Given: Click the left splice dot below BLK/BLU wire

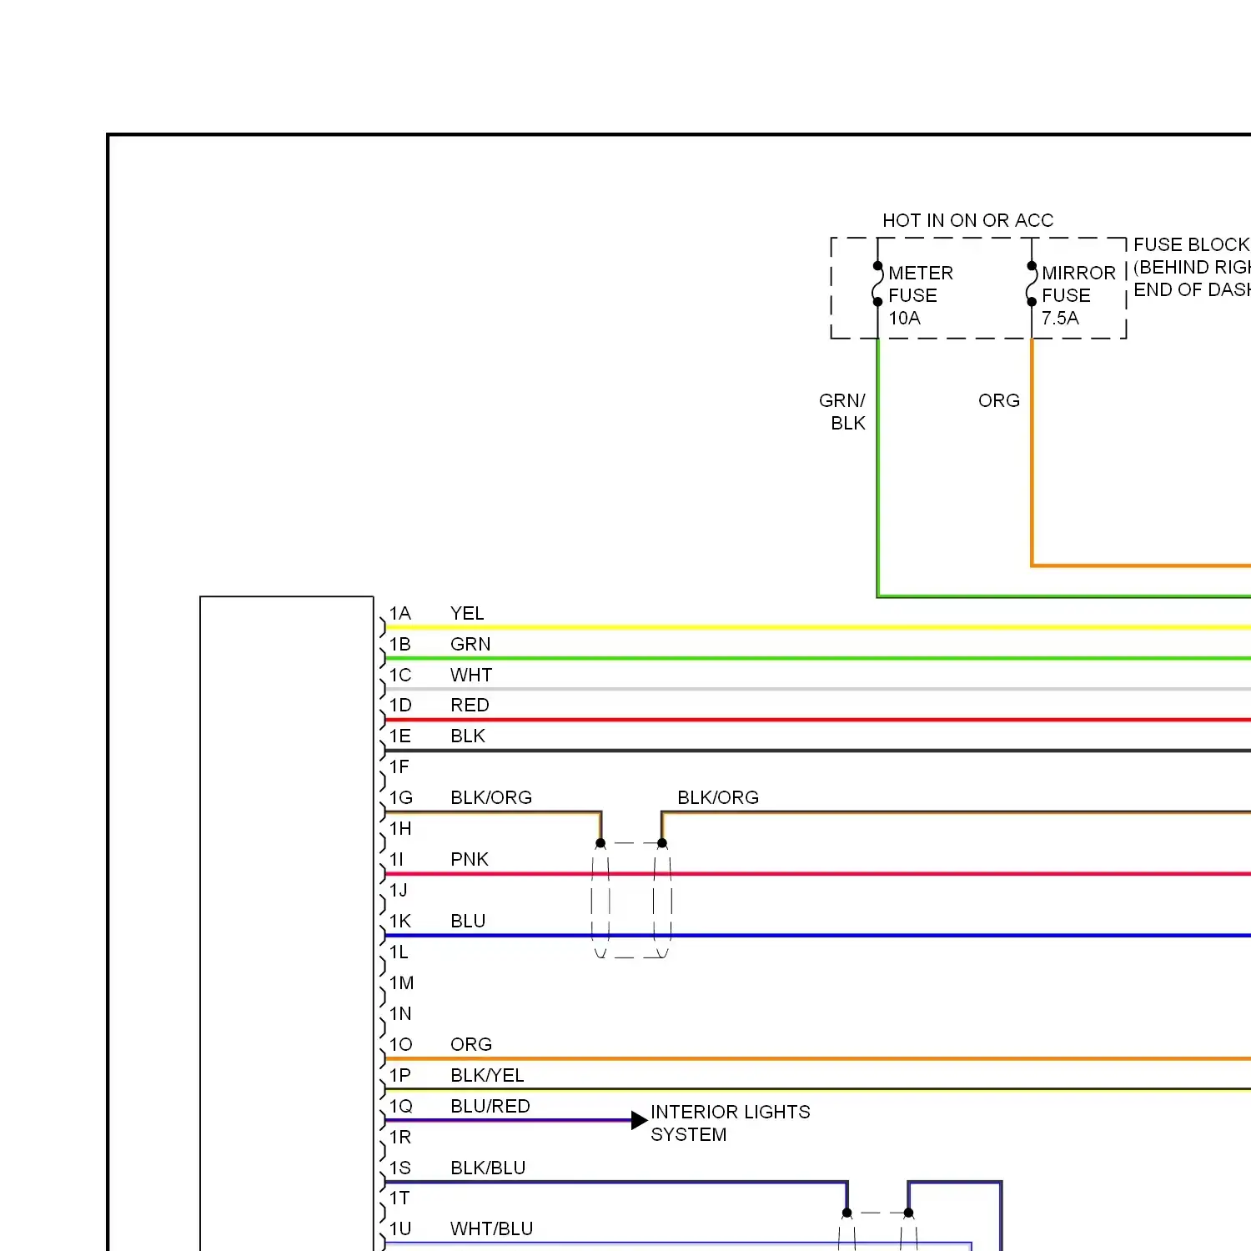Looking at the screenshot, I should click(x=847, y=1213).
